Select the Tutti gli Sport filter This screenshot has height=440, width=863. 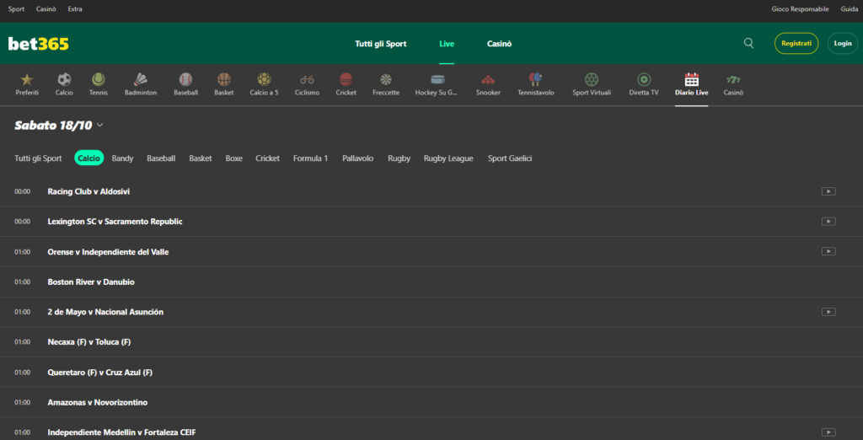(38, 158)
